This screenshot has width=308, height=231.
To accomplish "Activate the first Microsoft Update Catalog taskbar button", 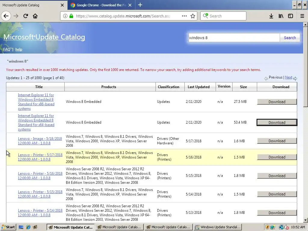I will click(71, 227).
